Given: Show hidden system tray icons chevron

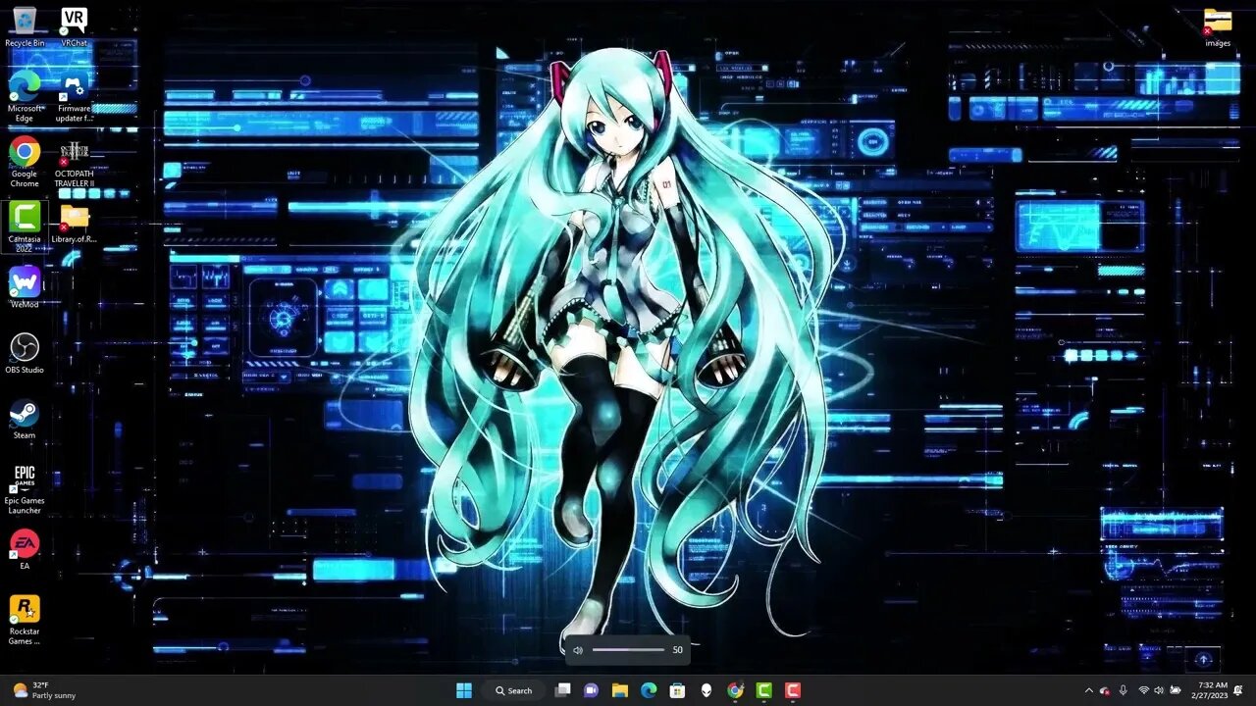Looking at the screenshot, I should click(x=1088, y=690).
